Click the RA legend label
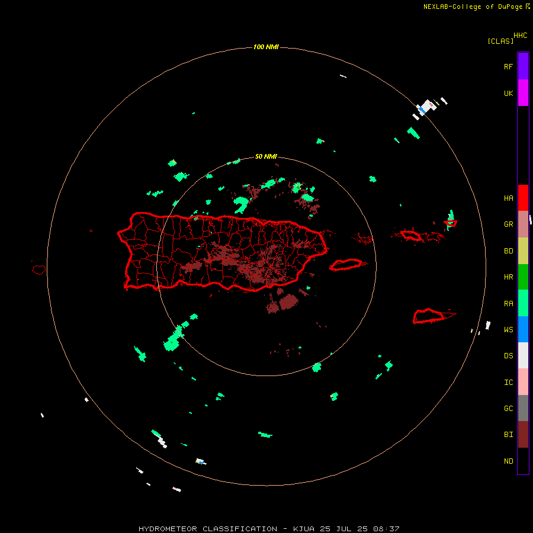Screen dimensions: 533x533 pos(508,304)
